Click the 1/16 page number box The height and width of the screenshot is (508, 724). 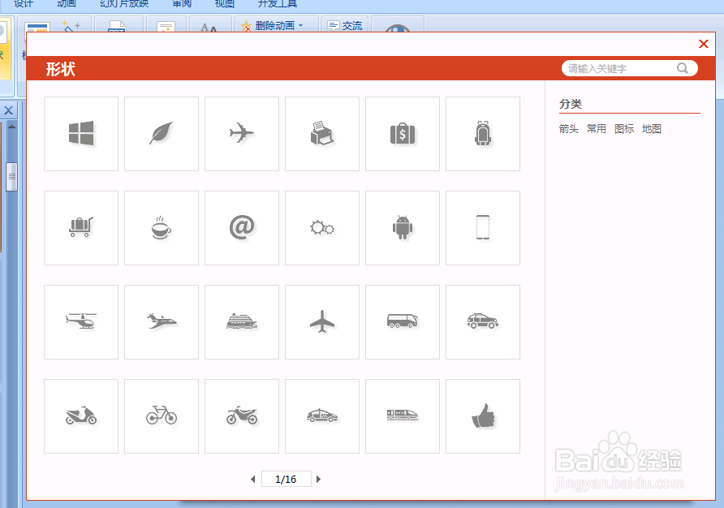point(286,480)
